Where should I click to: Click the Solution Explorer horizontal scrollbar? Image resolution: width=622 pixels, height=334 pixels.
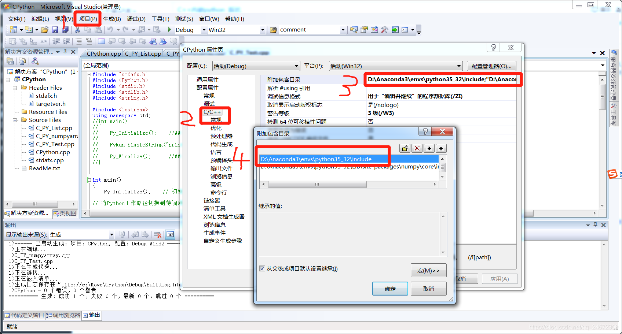(x=35, y=204)
